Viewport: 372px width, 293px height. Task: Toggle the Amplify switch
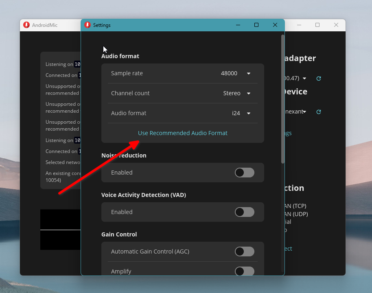(x=244, y=271)
